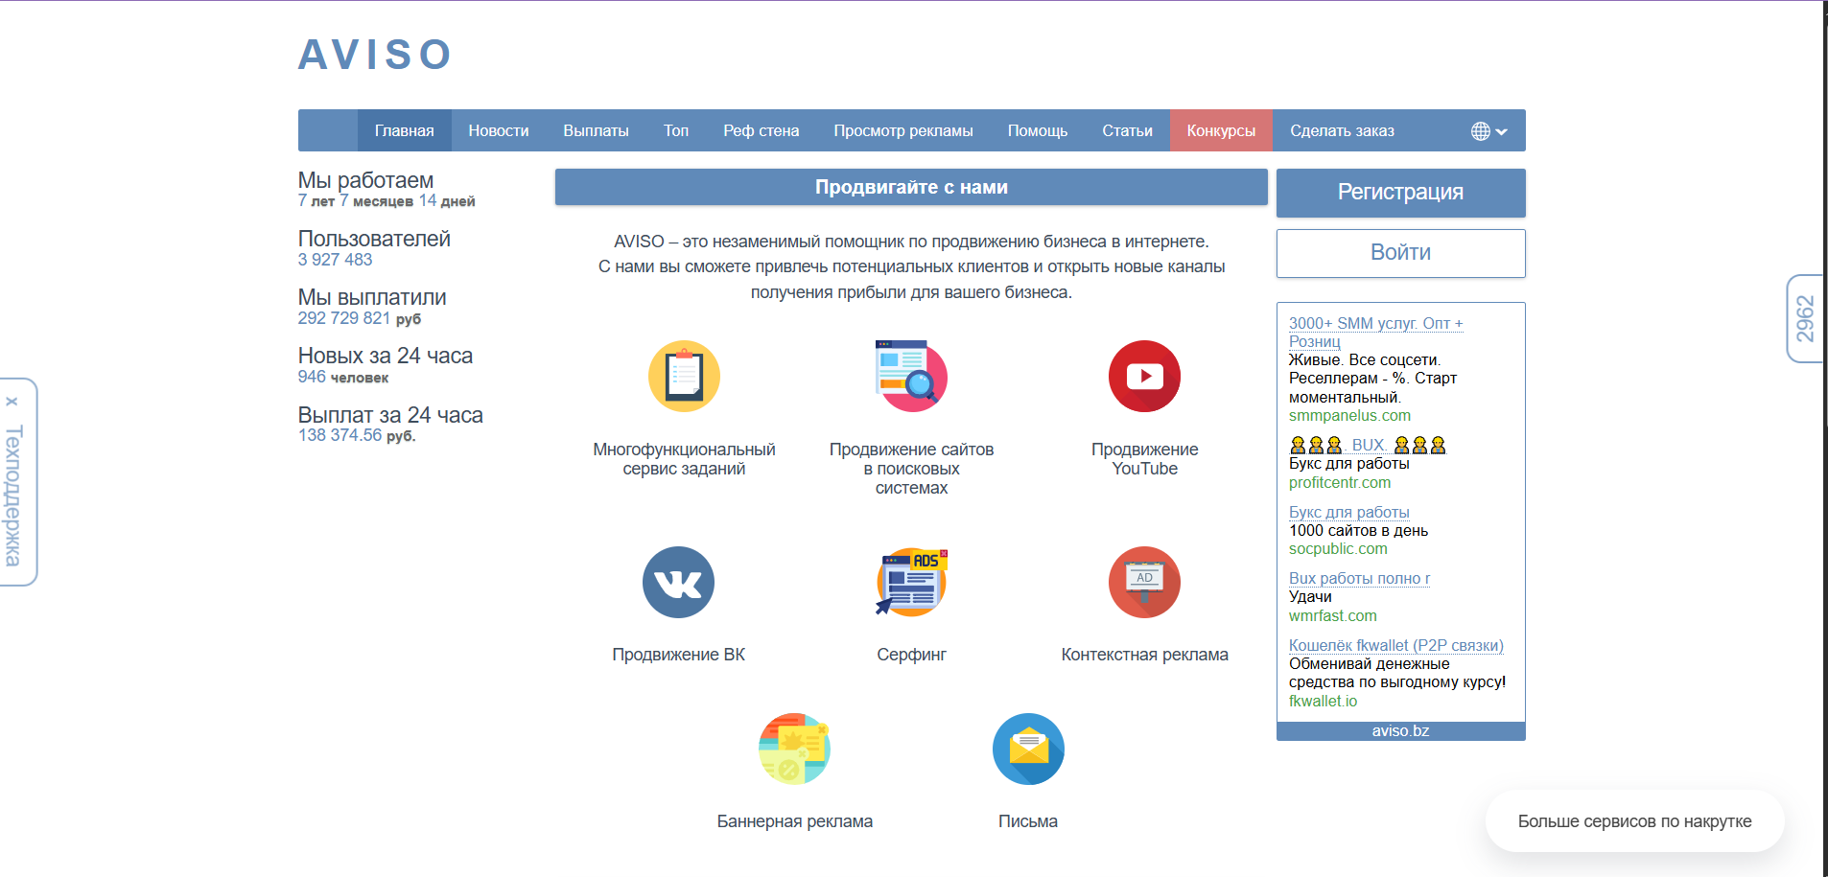
Task: Open the VK promotion icon
Action: tap(678, 582)
